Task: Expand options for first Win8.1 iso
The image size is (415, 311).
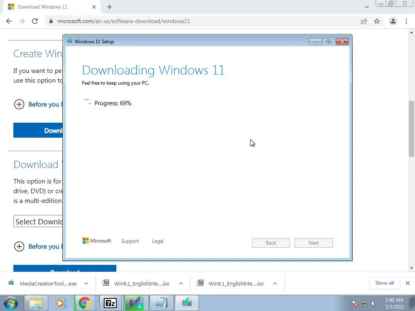Action: [x=181, y=283]
